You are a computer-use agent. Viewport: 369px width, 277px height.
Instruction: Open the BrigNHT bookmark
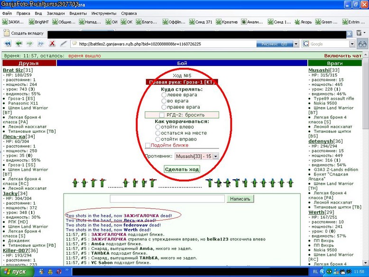pos(39,22)
